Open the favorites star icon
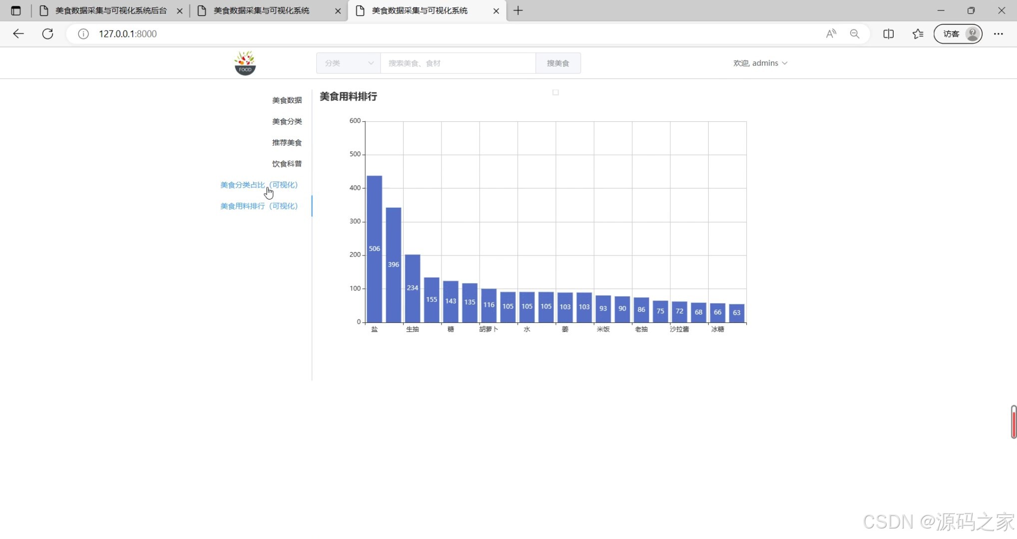Image resolution: width=1017 pixels, height=539 pixels. (918, 34)
